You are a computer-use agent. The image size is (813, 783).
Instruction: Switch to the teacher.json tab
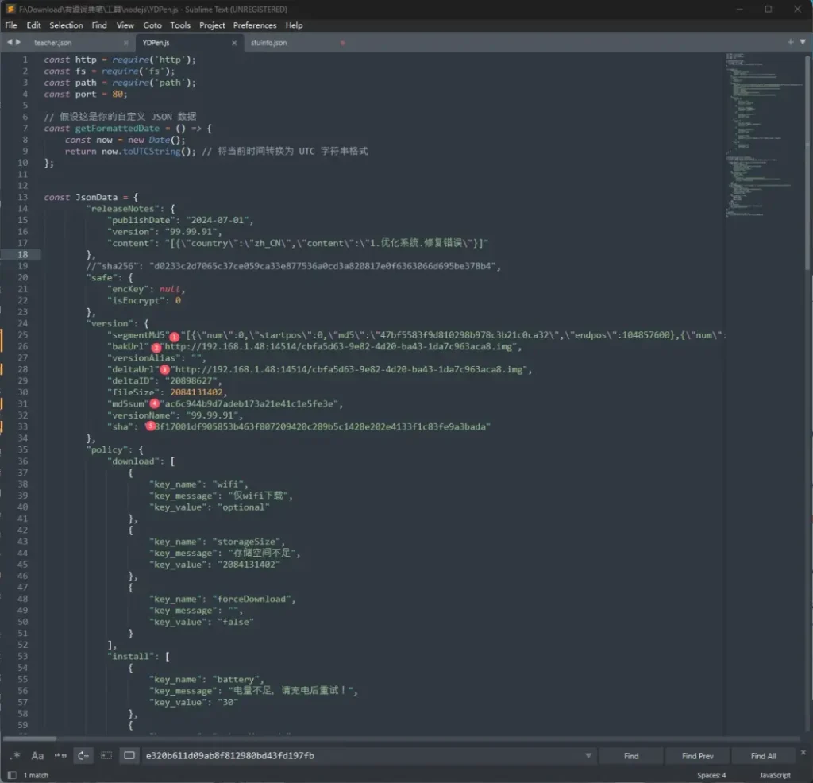(52, 43)
